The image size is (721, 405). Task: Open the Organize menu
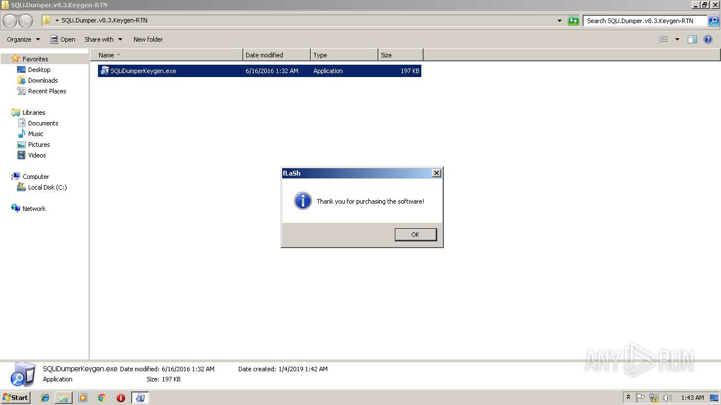[23, 39]
